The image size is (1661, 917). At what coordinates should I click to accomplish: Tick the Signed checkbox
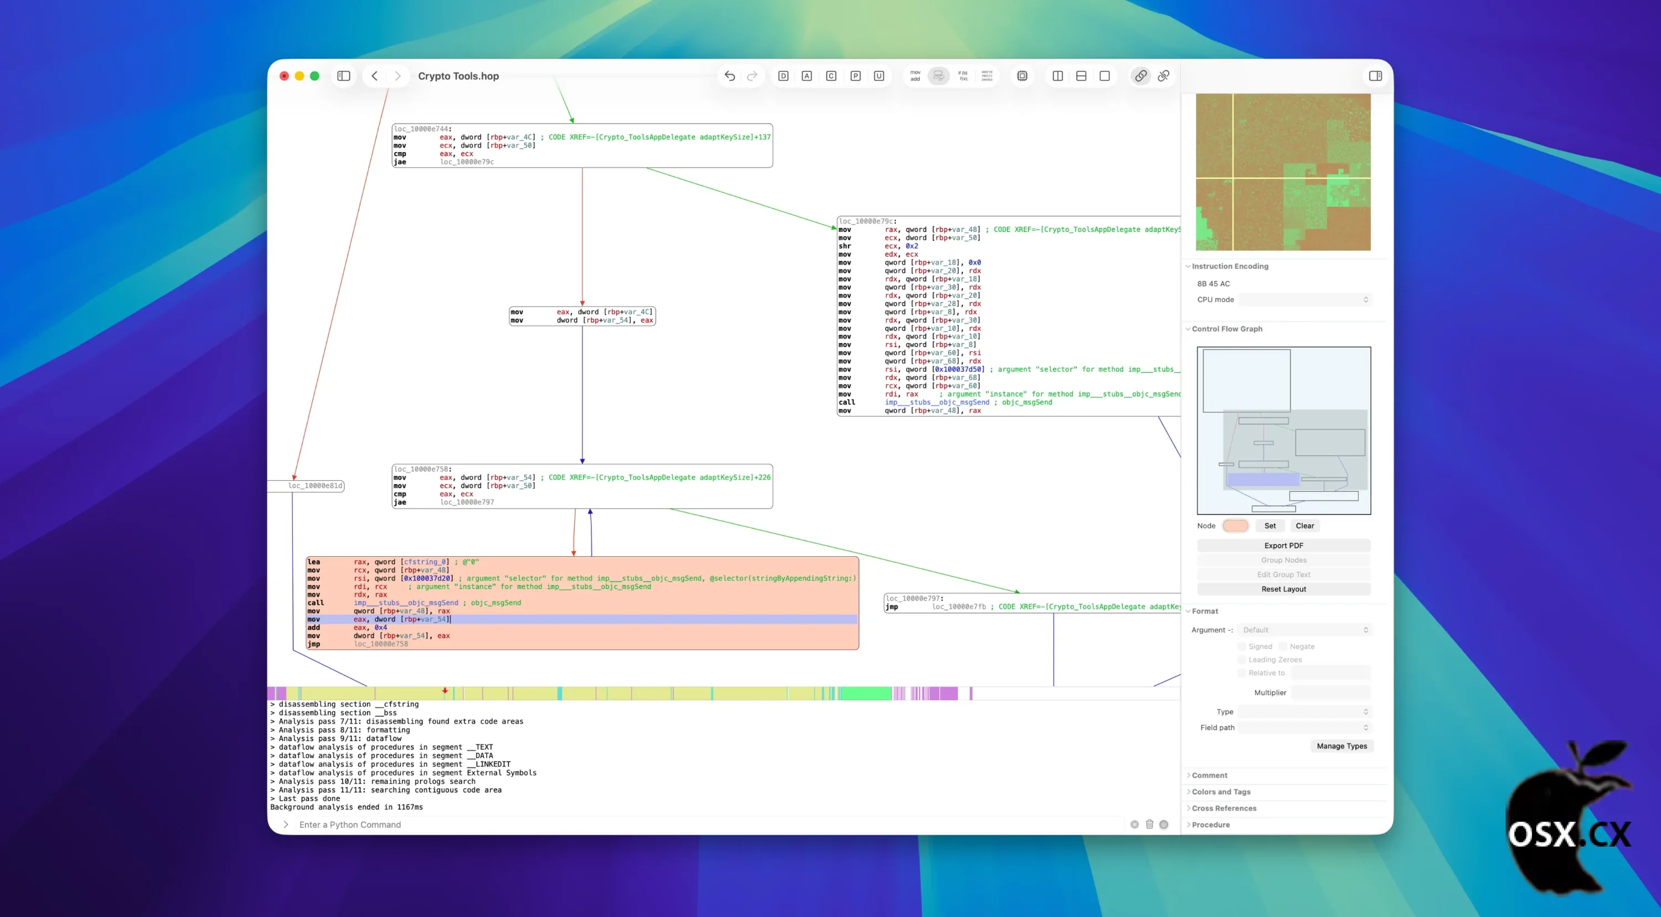pyautogui.click(x=1241, y=646)
